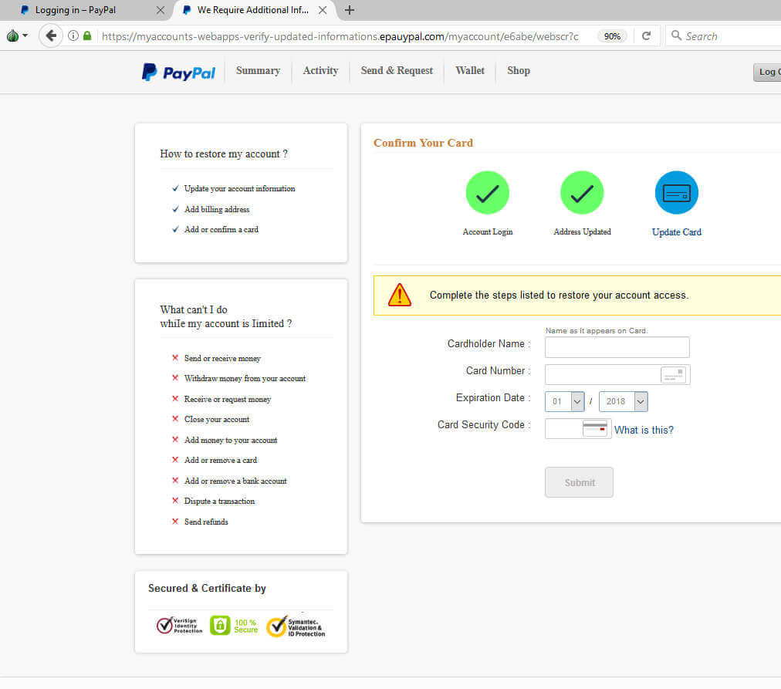Focus the Card Number input field
The image size is (781, 689).
617,374
